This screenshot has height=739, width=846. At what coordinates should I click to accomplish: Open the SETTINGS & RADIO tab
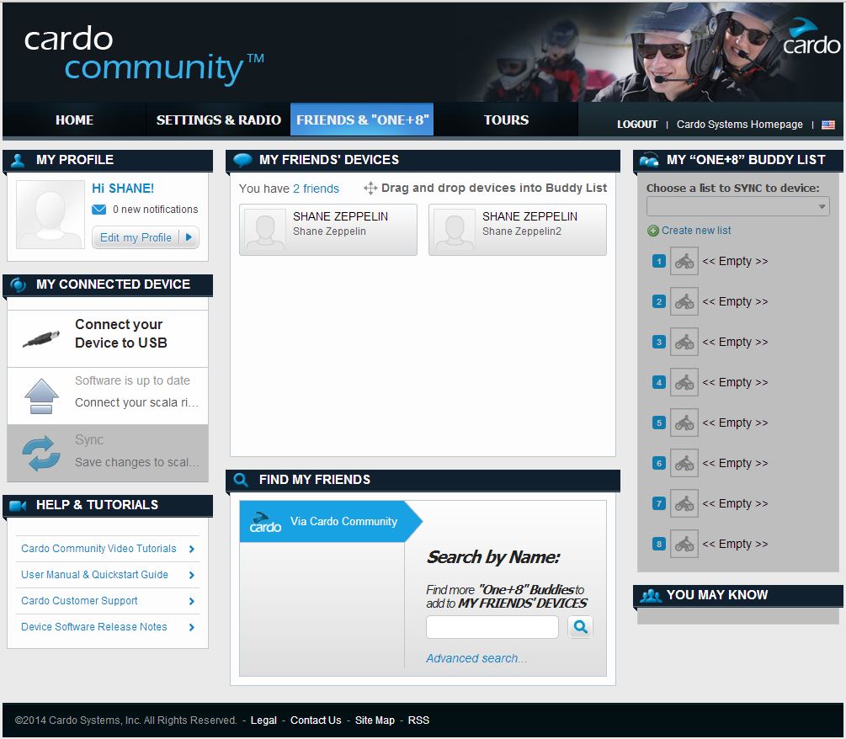[219, 120]
